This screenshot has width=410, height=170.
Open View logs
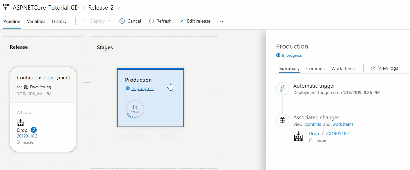click(384, 68)
